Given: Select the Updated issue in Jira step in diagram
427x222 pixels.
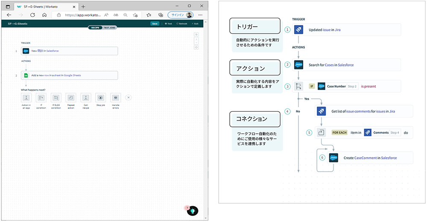Looking at the screenshot, I should 346,30.
